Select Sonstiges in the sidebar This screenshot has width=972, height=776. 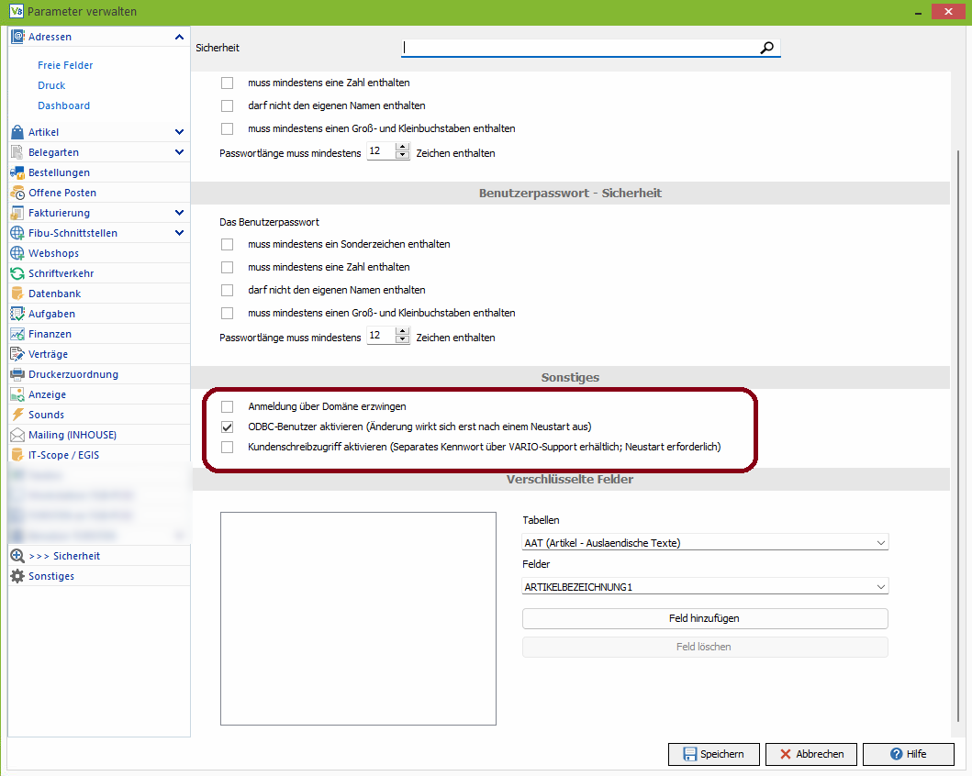(51, 576)
